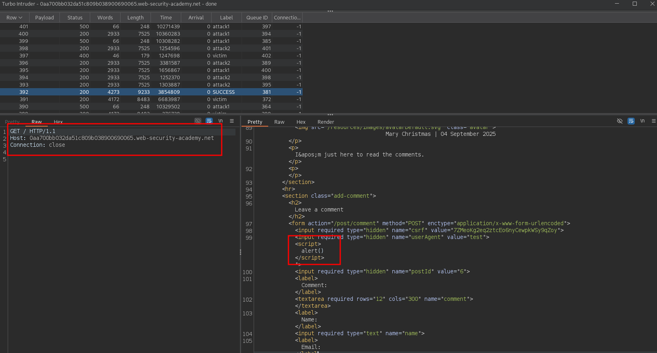The image size is (657, 353).
Task: Click the Connection: close header line
Action: 38,145
